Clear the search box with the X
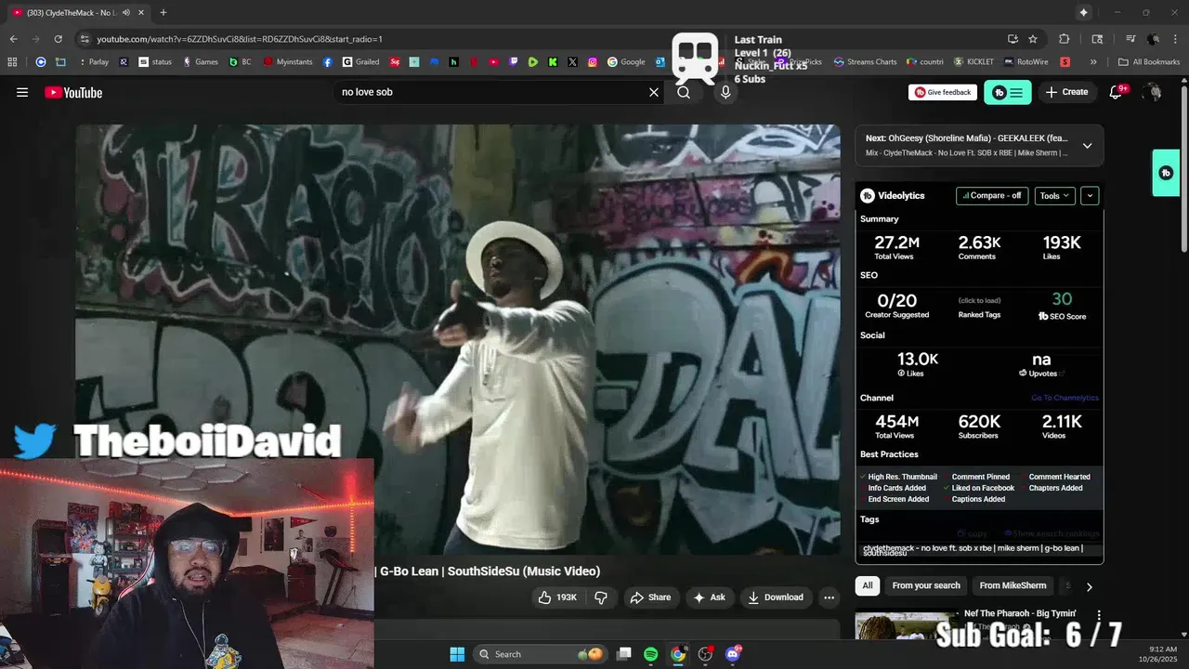 pyautogui.click(x=654, y=92)
